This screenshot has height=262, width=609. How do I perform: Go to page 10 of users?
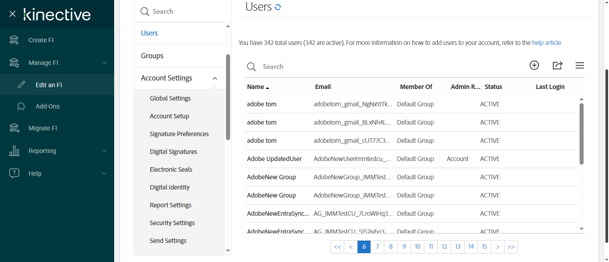click(x=417, y=247)
